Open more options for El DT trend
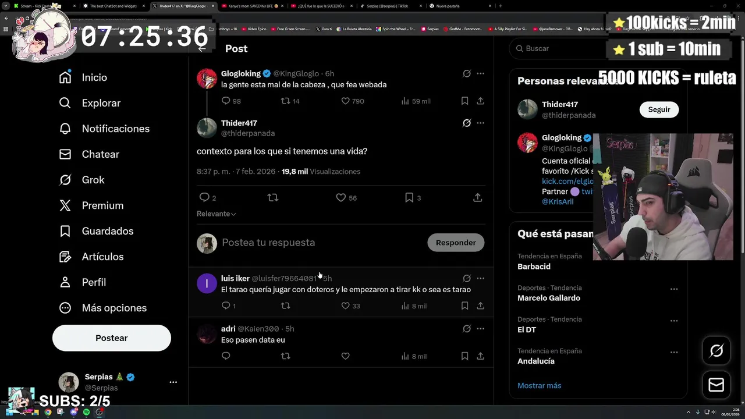 click(x=673, y=321)
